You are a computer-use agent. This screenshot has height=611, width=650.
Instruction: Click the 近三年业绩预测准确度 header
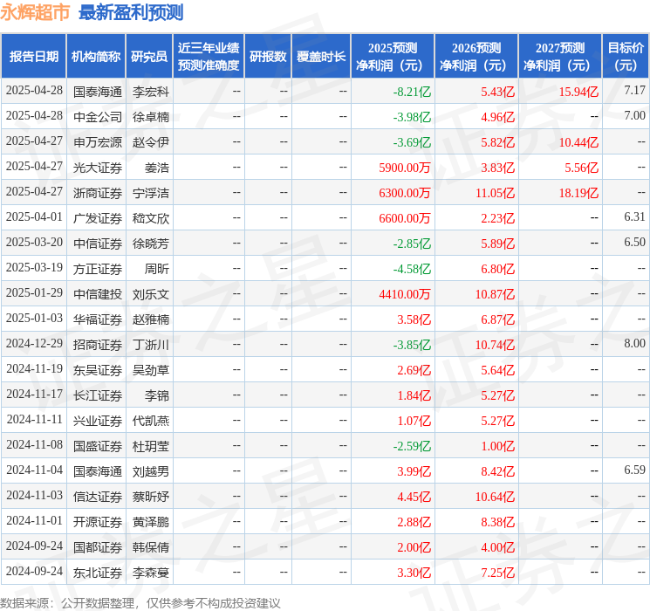[209, 57]
